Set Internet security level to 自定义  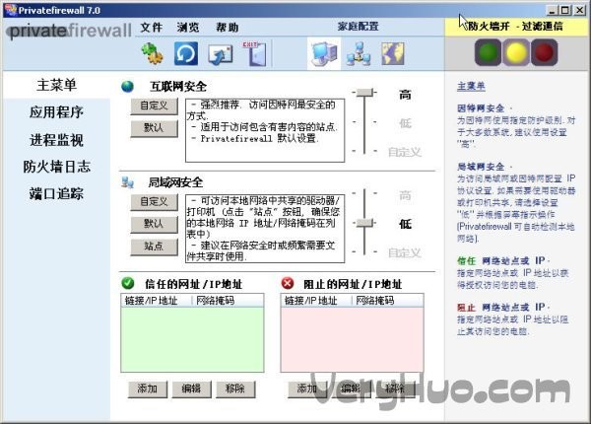coord(405,152)
